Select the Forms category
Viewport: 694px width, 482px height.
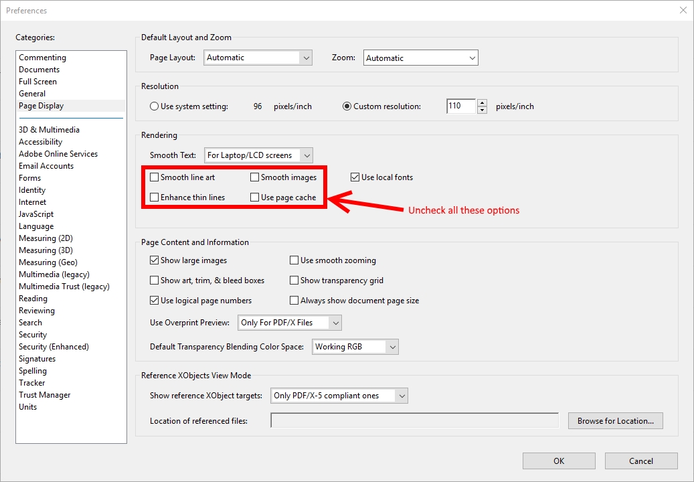point(29,178)
